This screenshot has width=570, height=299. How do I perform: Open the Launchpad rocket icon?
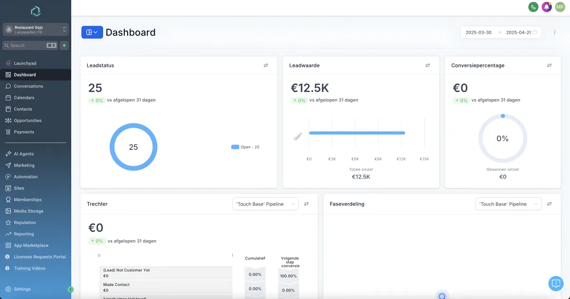8,63
